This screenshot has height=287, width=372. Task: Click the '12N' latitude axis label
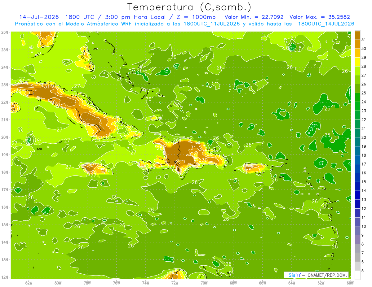pyautogui.click(x=4, y=277)
